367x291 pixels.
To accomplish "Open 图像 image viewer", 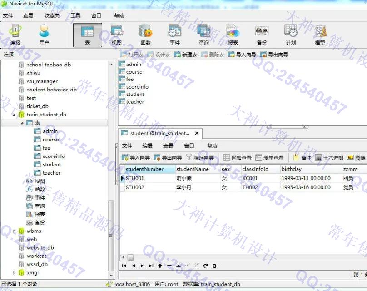I will tap(356, 158).
